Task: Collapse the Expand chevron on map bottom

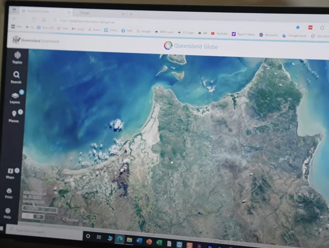Action: point(70,219)
